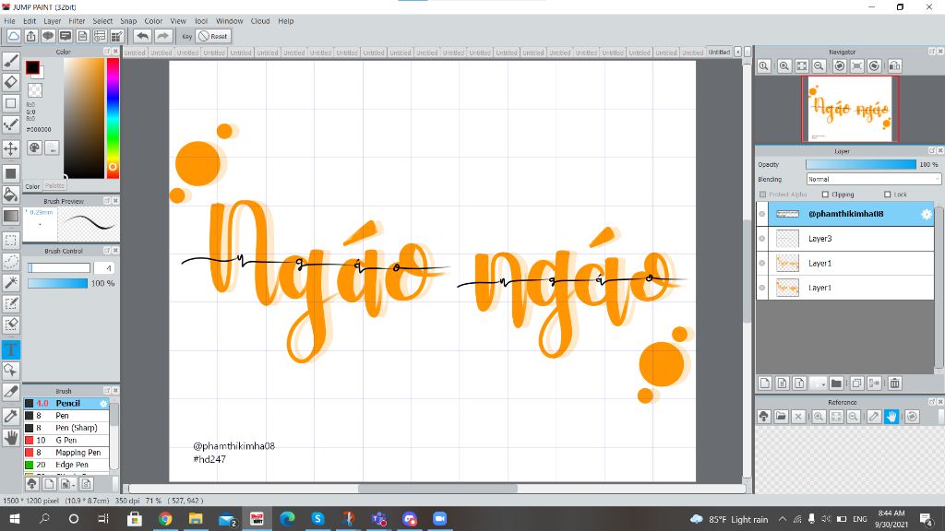Open the File menu
Viewport: 945px width, 531px height.
click(x=9, y=21)
